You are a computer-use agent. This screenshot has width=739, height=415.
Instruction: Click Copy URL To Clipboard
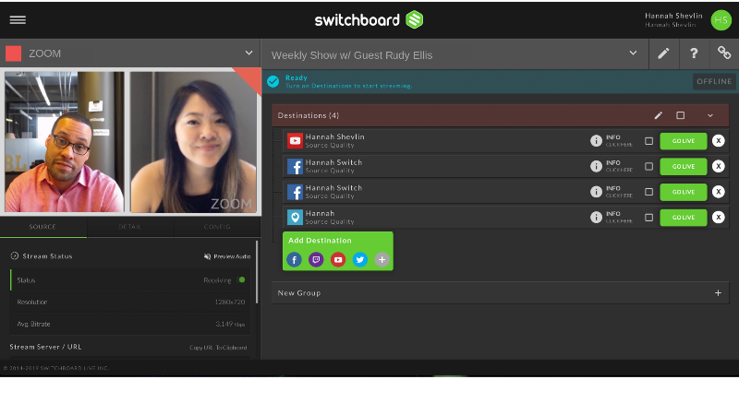218,348
